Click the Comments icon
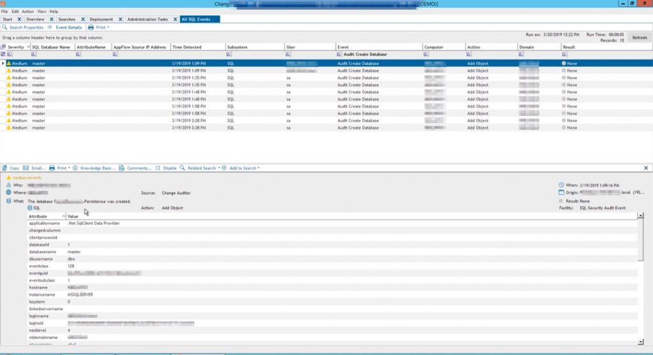The image size is (653, 355). [122, 168]
